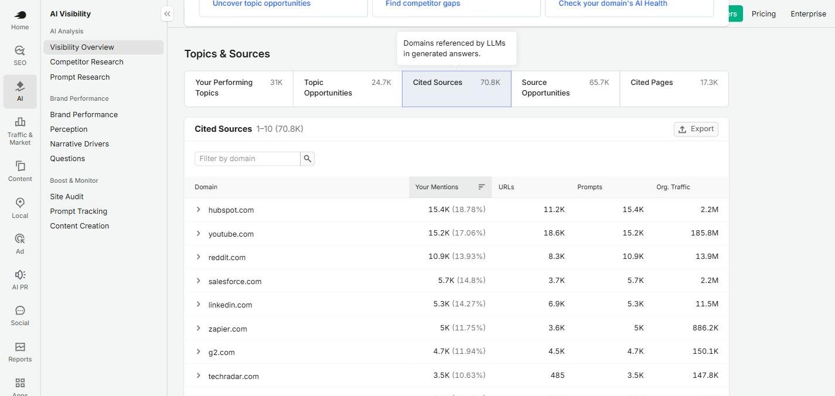
Task: Open the Content sidebar icon
Action: (x=20, y=166)
